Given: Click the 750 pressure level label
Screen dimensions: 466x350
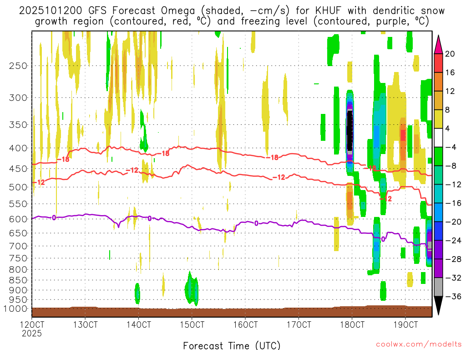Looking at the screenshot, I should tap(18, 258).
